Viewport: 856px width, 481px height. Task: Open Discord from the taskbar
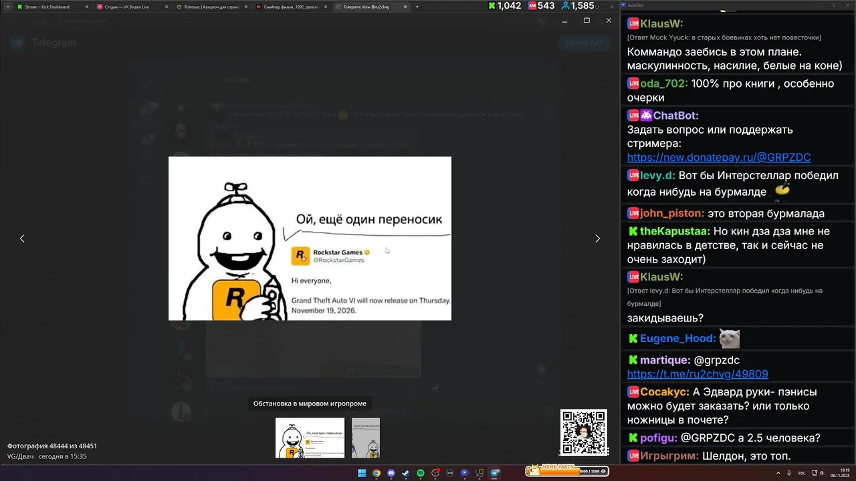point(391,473)
